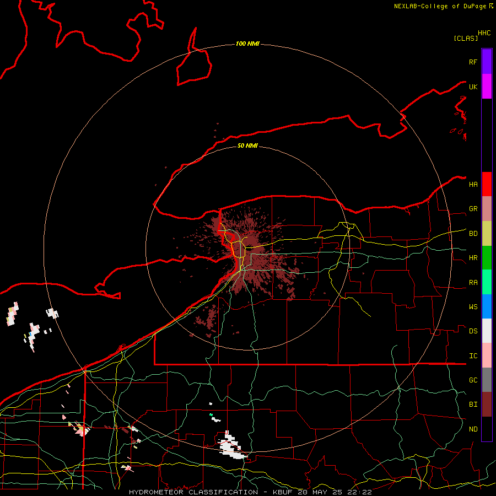The image size is (496, 496).
Task: Click the yellow BD legend swatch
Action: click(487, 234)
